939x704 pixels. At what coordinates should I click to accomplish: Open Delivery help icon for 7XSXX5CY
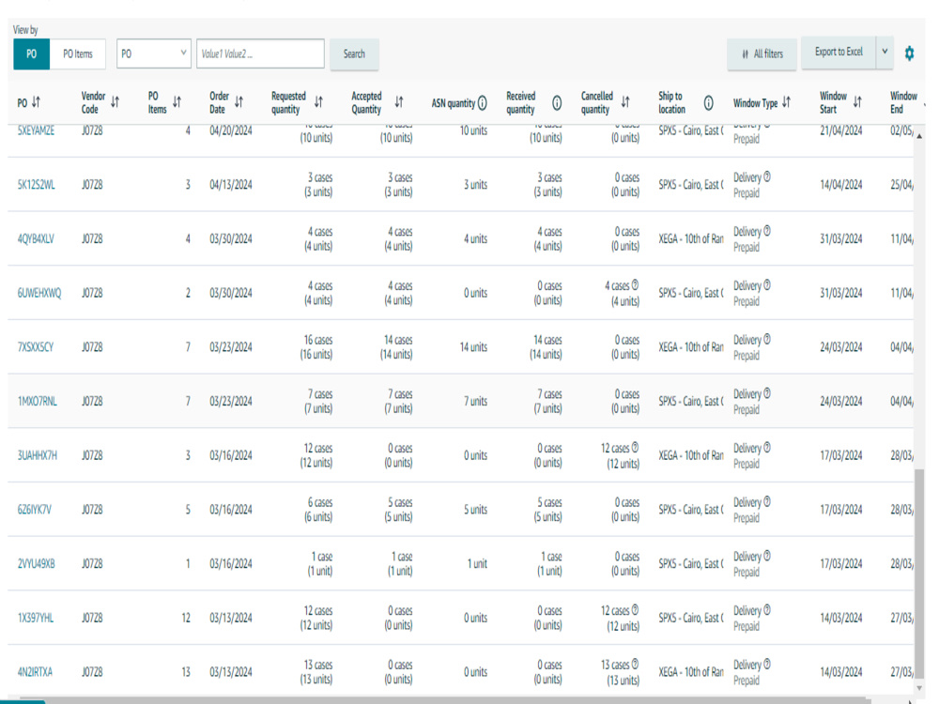(767, 339)
